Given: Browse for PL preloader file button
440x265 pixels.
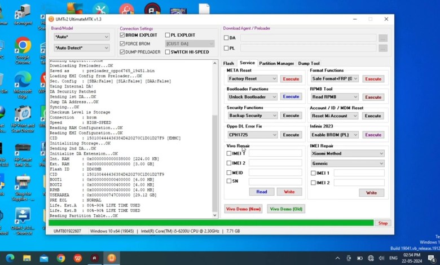Looking at the screenshot, I should [x=383, y=48].
